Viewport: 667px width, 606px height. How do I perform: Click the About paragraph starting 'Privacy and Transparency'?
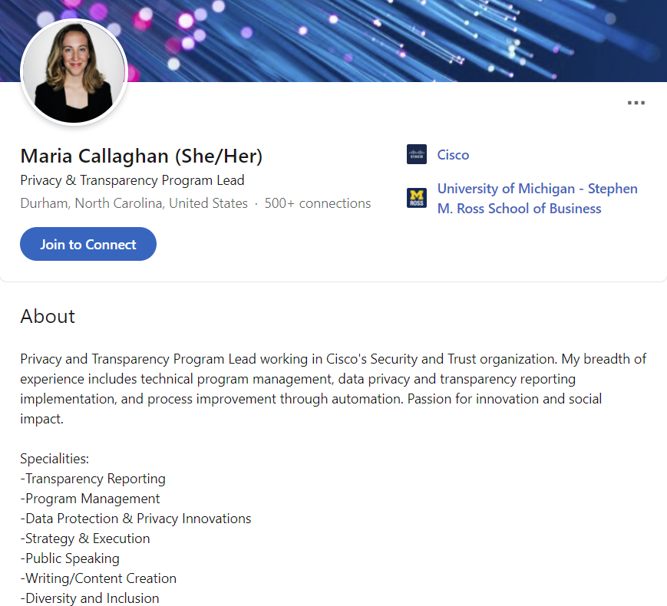pyautogui.click(x=333, y=389)
